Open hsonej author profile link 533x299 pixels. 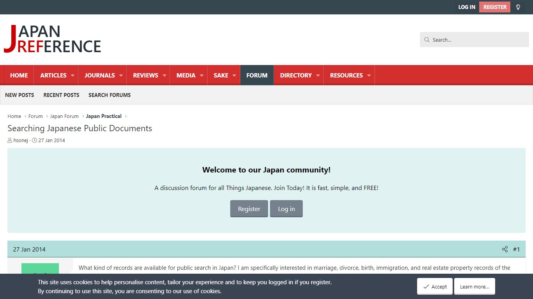click(x=21, y=141)
